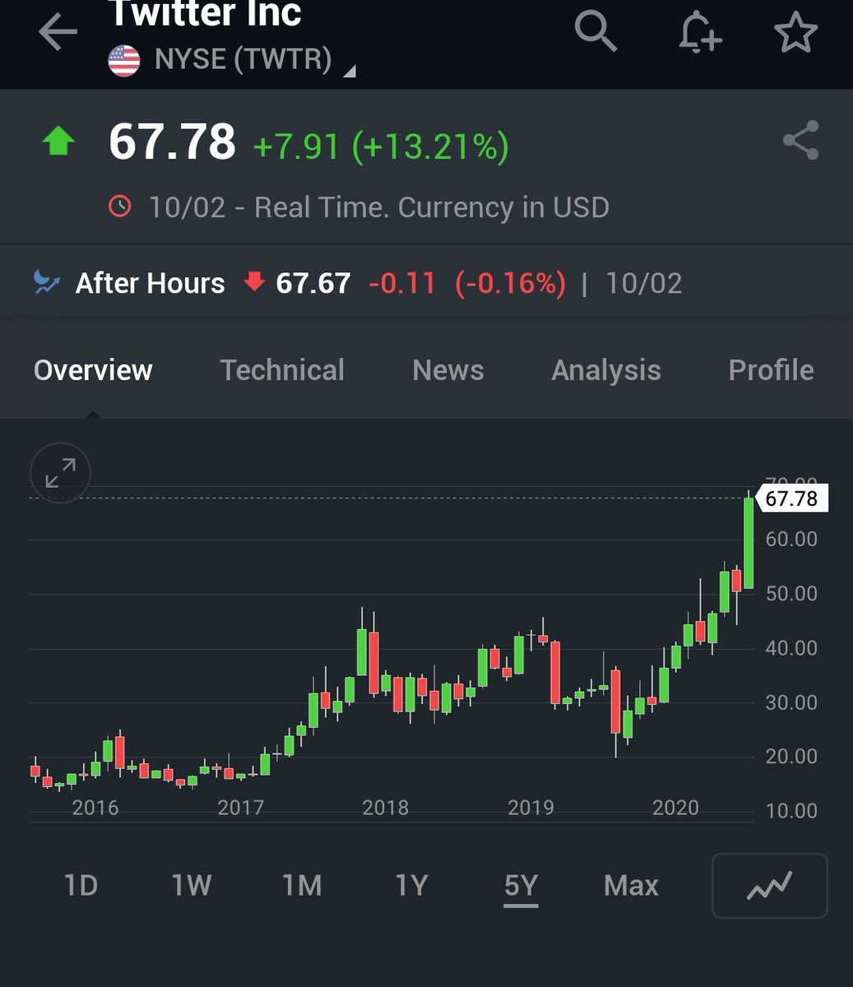Go back using the left arrow
The width and height of the screenshot is (853, 987).
click(x=58, y=32)
